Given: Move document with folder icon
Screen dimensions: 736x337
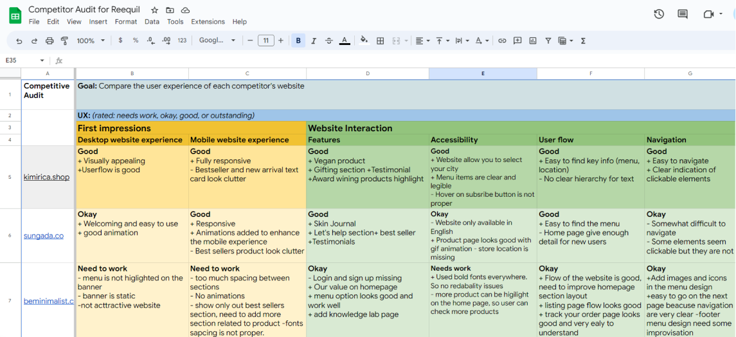Looking at the screenshot, I should tap(170, 10).
